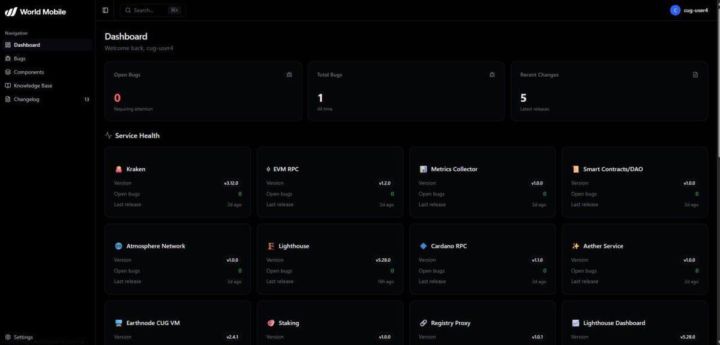Click the 'Welcome back, cug-user4' text

click(x=139, y=48)
